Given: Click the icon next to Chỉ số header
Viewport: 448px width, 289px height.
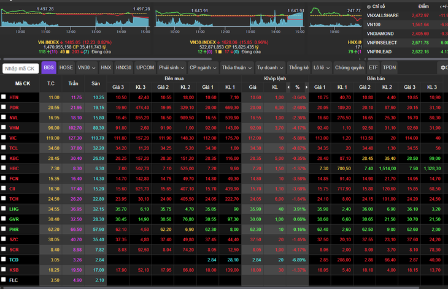Looking at the screenshot, I should tap(369, 7).
